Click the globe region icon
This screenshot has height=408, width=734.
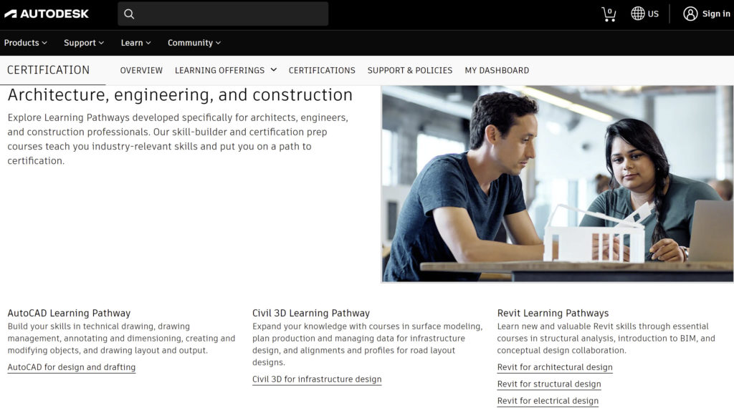[637, 14]
